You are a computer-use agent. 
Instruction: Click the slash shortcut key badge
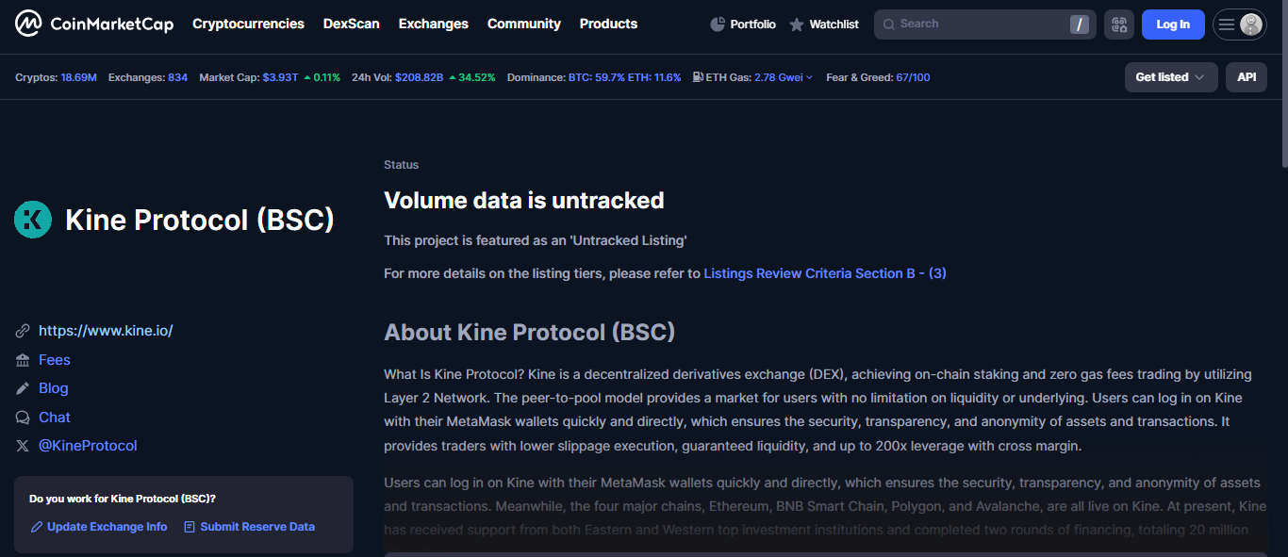pyautogui.click(x=1080, y=25)
